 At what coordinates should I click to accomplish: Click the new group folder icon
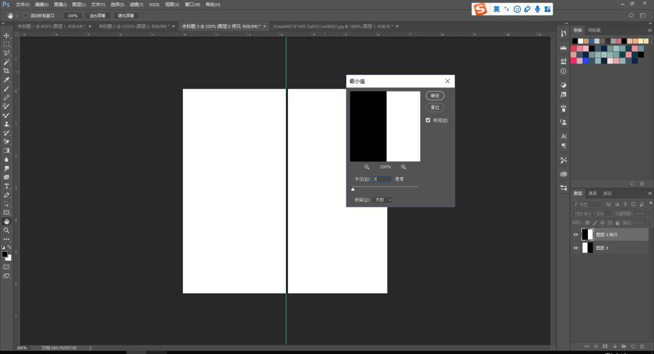(624, 347)
